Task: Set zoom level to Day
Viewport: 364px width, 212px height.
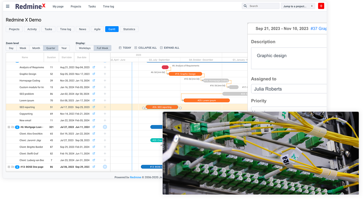Action: (x=11, y=48)
